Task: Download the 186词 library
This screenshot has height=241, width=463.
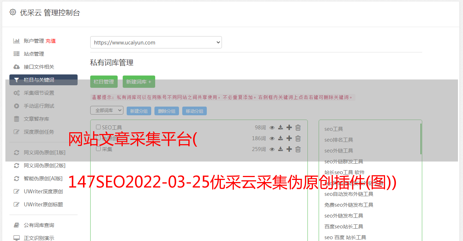Action: point(280,138)
